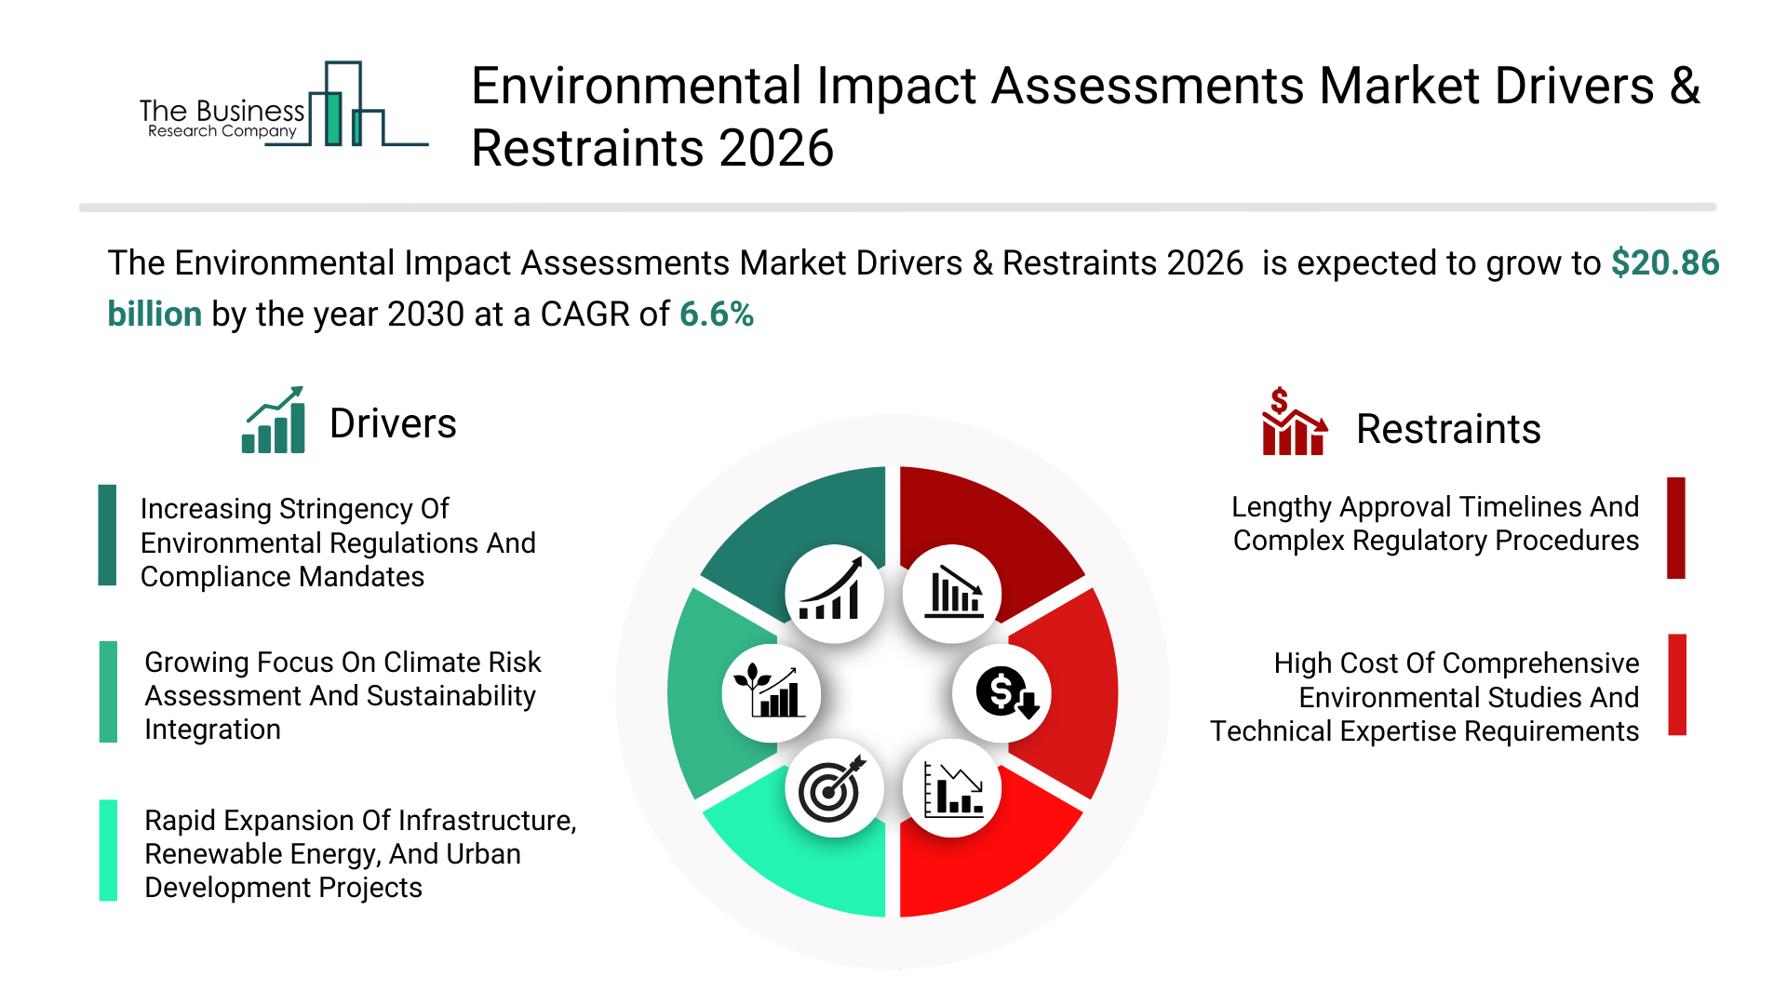Click the rising bar chart arrow icon in wheel
Image resolution: width=1787 pixels, height=1005 pixels.
point(833,594)
